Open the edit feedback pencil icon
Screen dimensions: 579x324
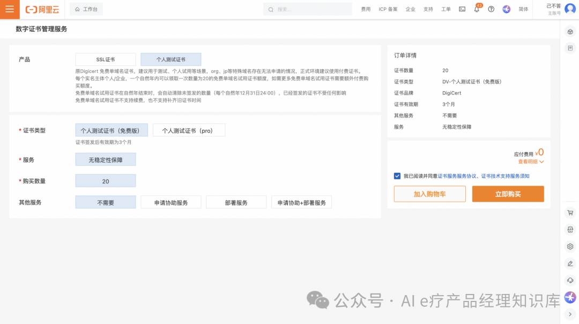[570, 263]
